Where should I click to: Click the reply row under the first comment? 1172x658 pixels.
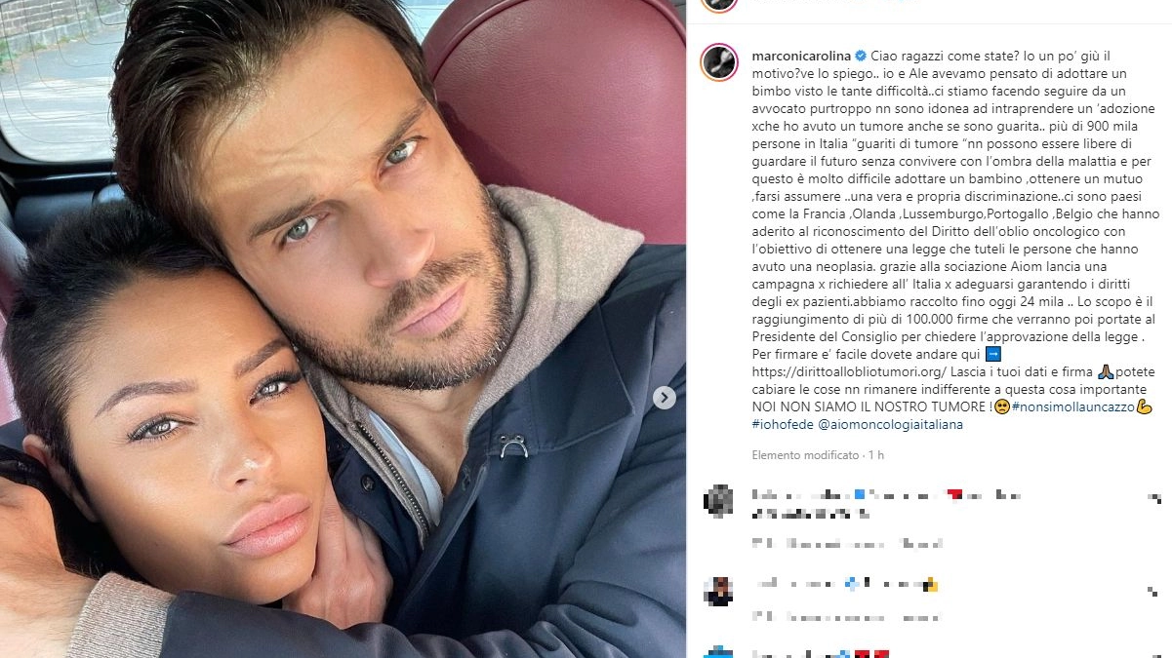click(x=846, y=542)
